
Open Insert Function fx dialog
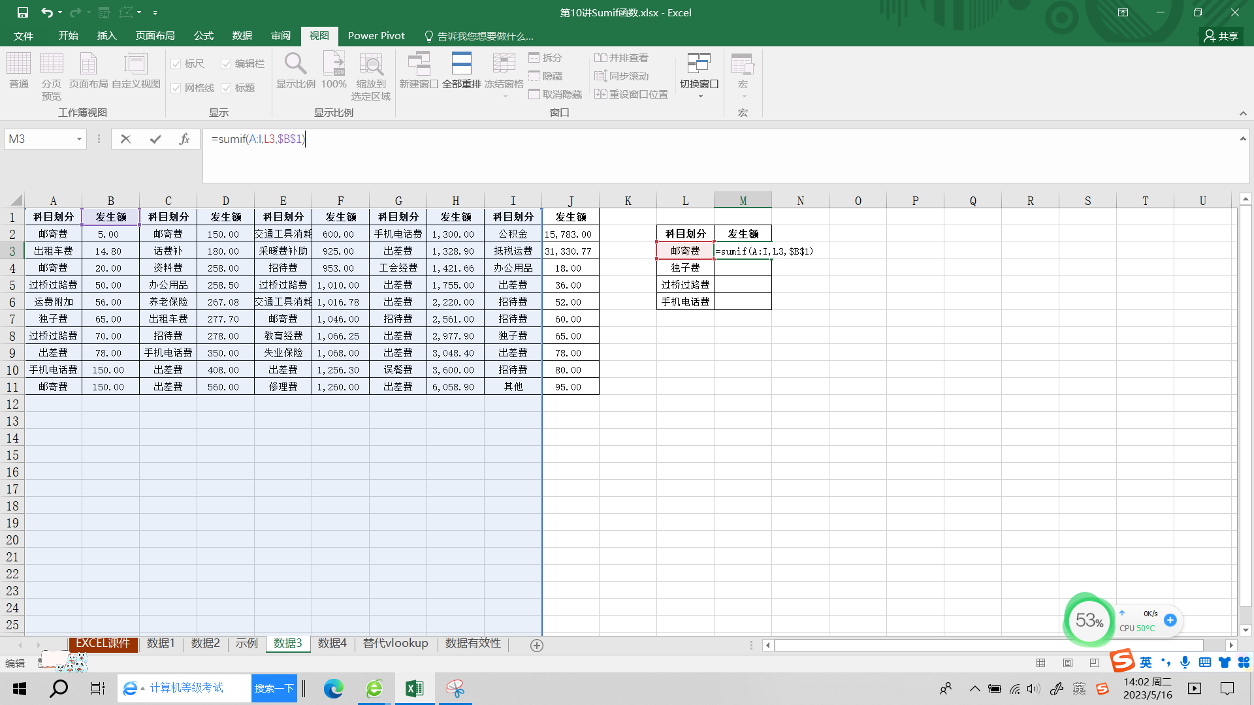click(185, 139)
